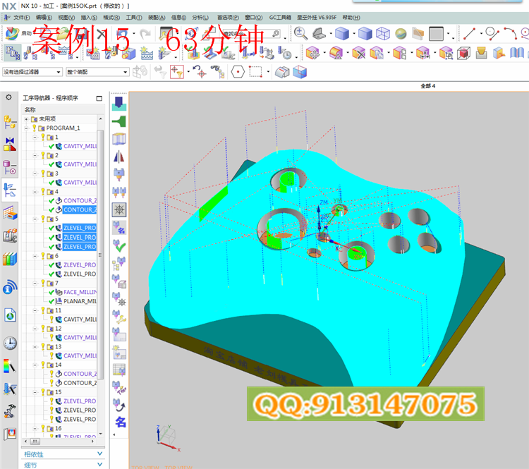Click the verify tool path icon with green check
This screenshot has height=469, width=529.
pos(118,245)
